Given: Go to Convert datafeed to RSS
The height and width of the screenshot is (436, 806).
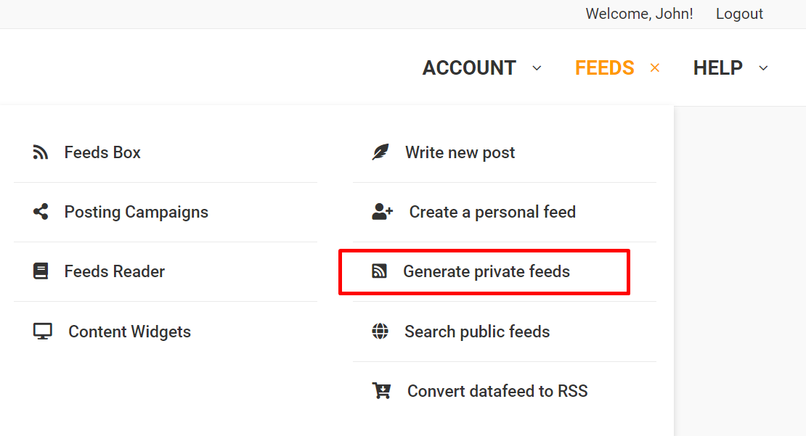Looking at the screenshot, I should pos(497,391).
